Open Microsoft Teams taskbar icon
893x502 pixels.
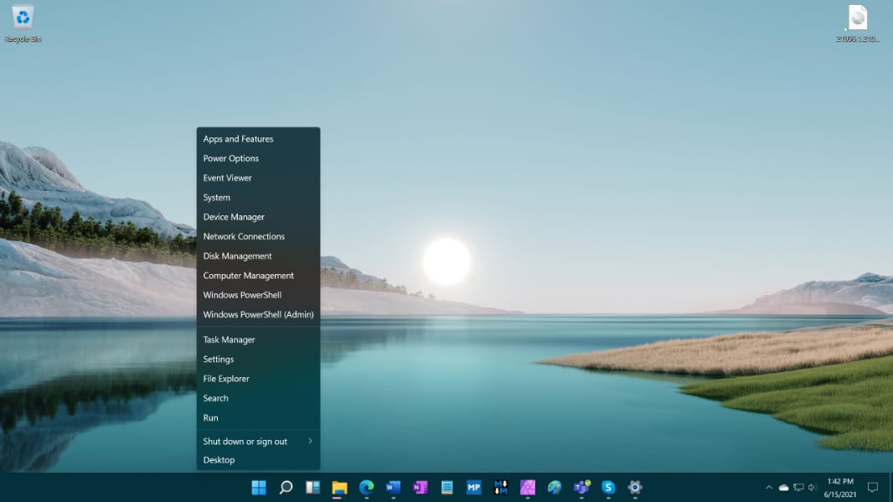pos(581,487)
